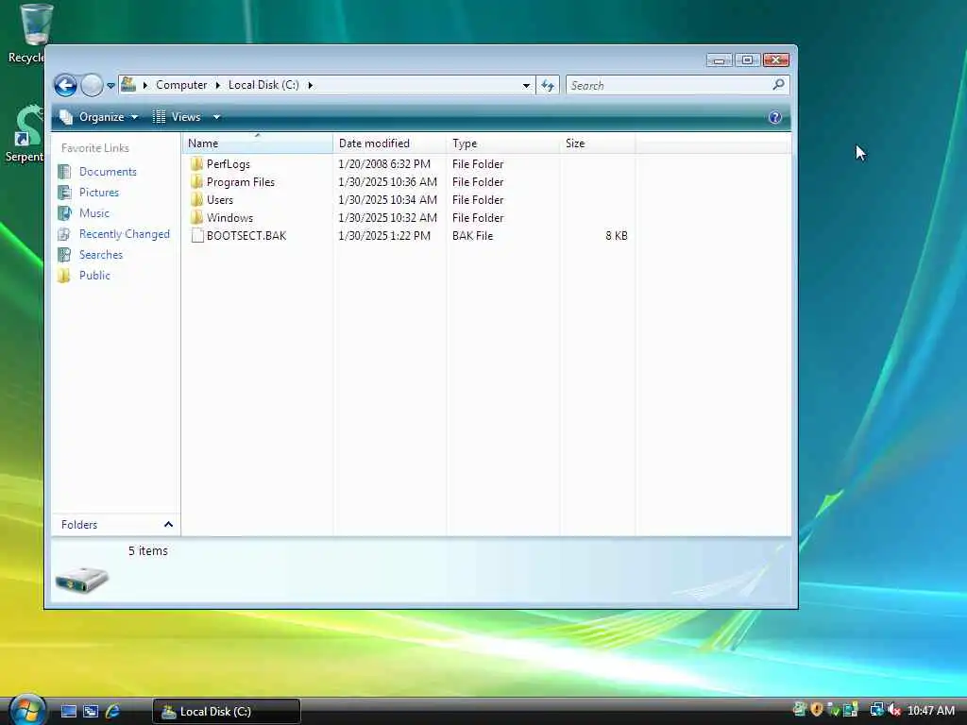Image resolution: width=967 pixels, height=725 pixels.
Task: Expand the Folders pane chevron
Action: (x=168, y=525)
